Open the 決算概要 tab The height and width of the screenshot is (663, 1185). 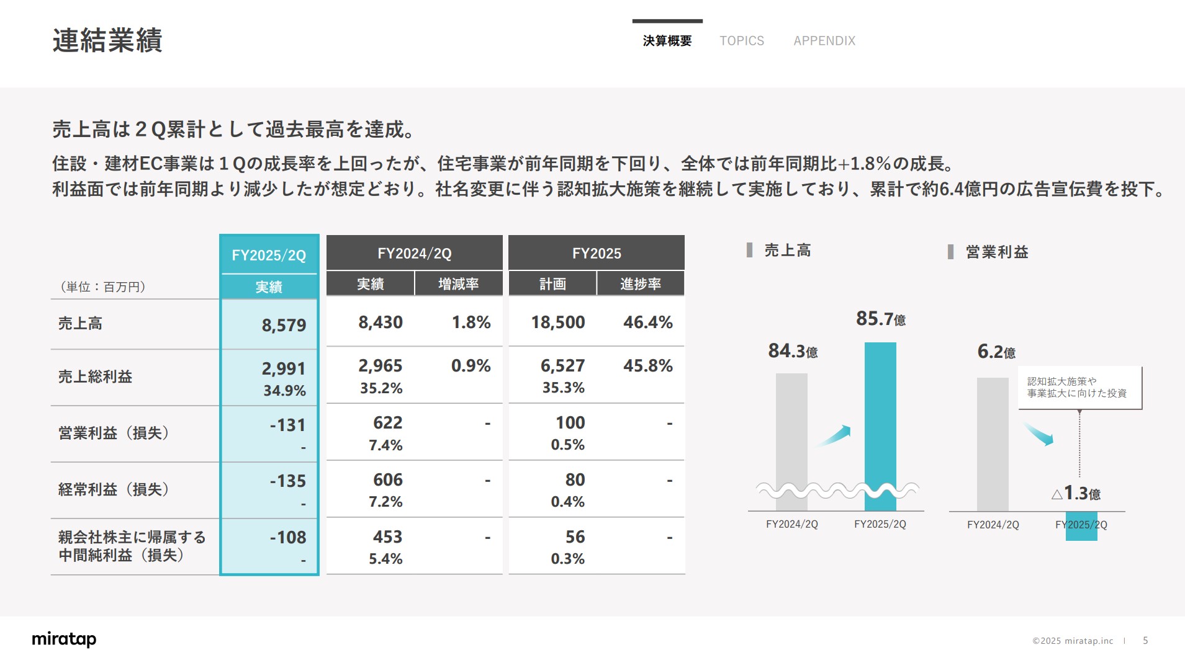(667, 41)
